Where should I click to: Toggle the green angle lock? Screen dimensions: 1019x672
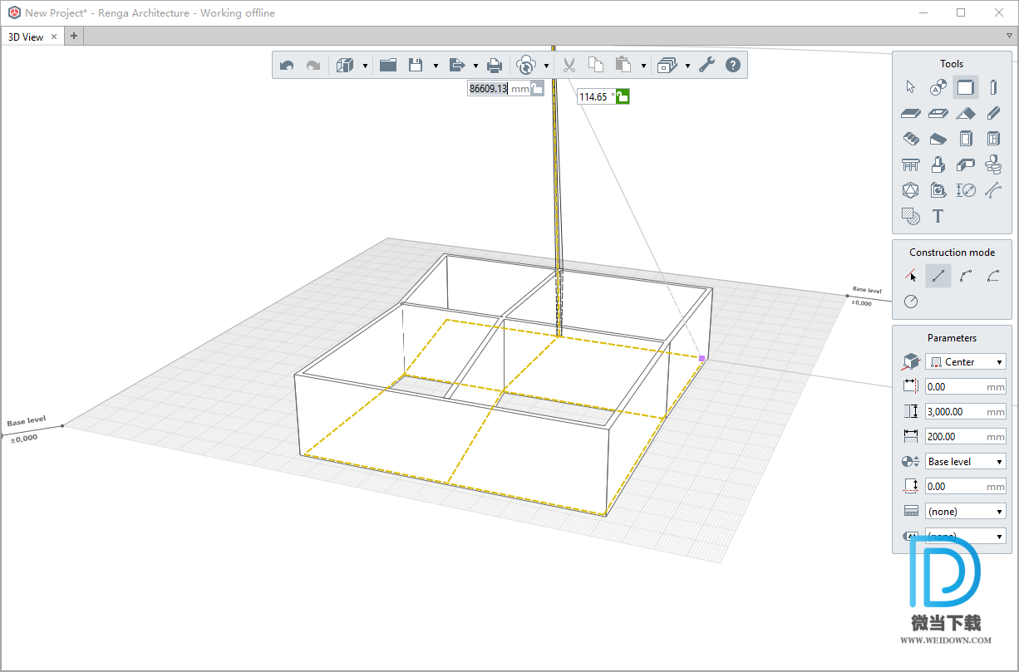tap(623, 96)
